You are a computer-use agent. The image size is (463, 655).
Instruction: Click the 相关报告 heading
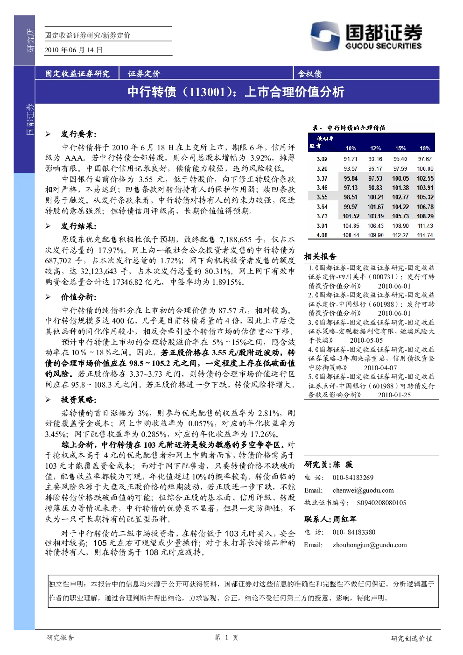coord(320,256)
